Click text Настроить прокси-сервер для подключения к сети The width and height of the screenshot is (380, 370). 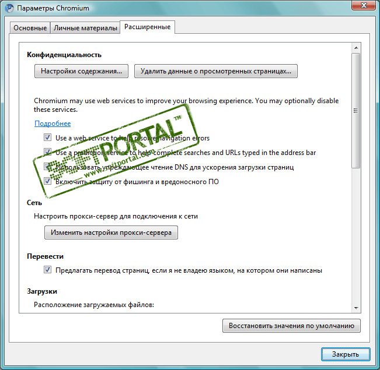(116, 216)
